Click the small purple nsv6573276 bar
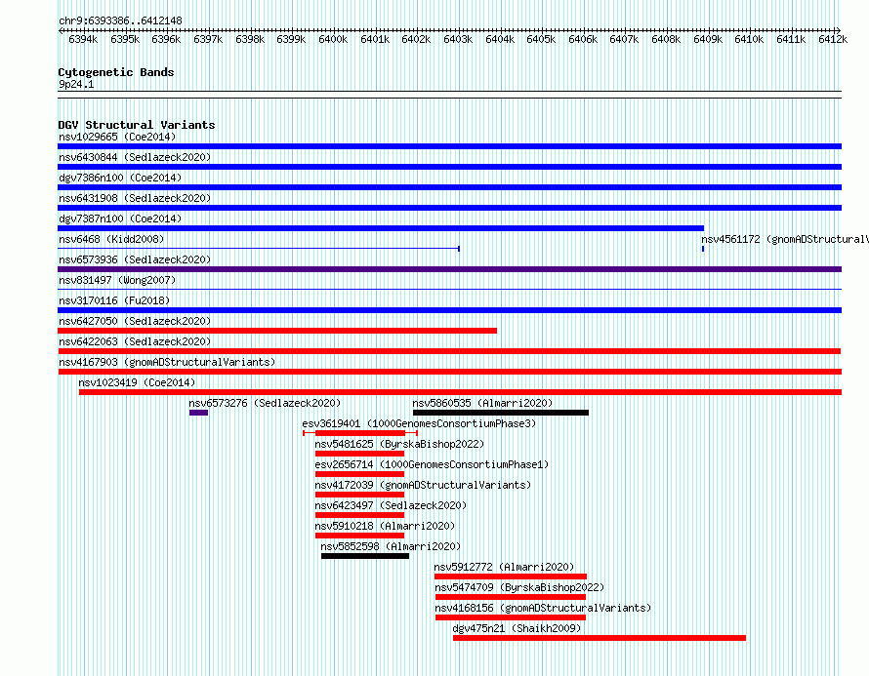The image size is (869, 676). 198,413
